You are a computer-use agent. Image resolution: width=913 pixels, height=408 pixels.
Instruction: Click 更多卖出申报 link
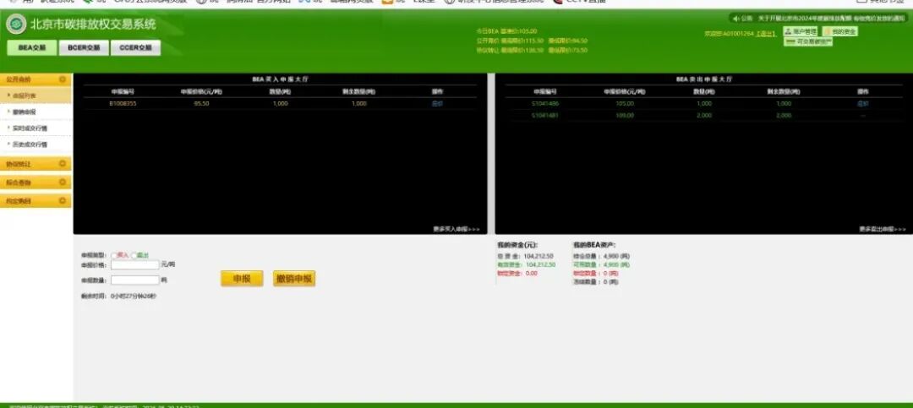(883, 229)
